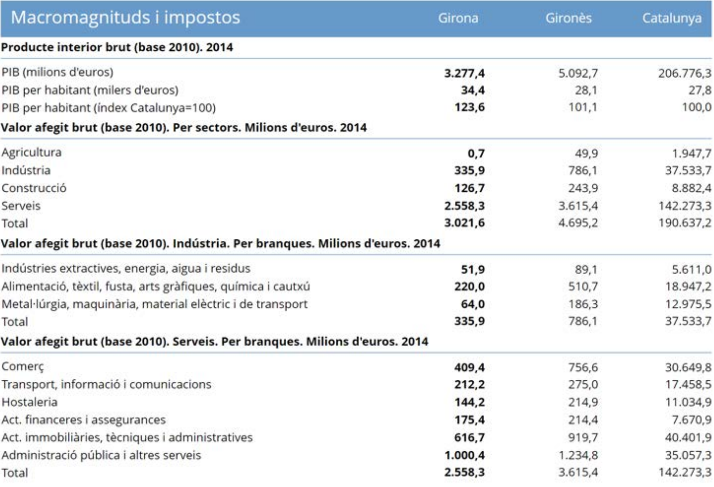Image resolution: width=714 pixels, height=487 pixels.
Task: Click the Producte interior brut section heading
Action: coord(117,47)
